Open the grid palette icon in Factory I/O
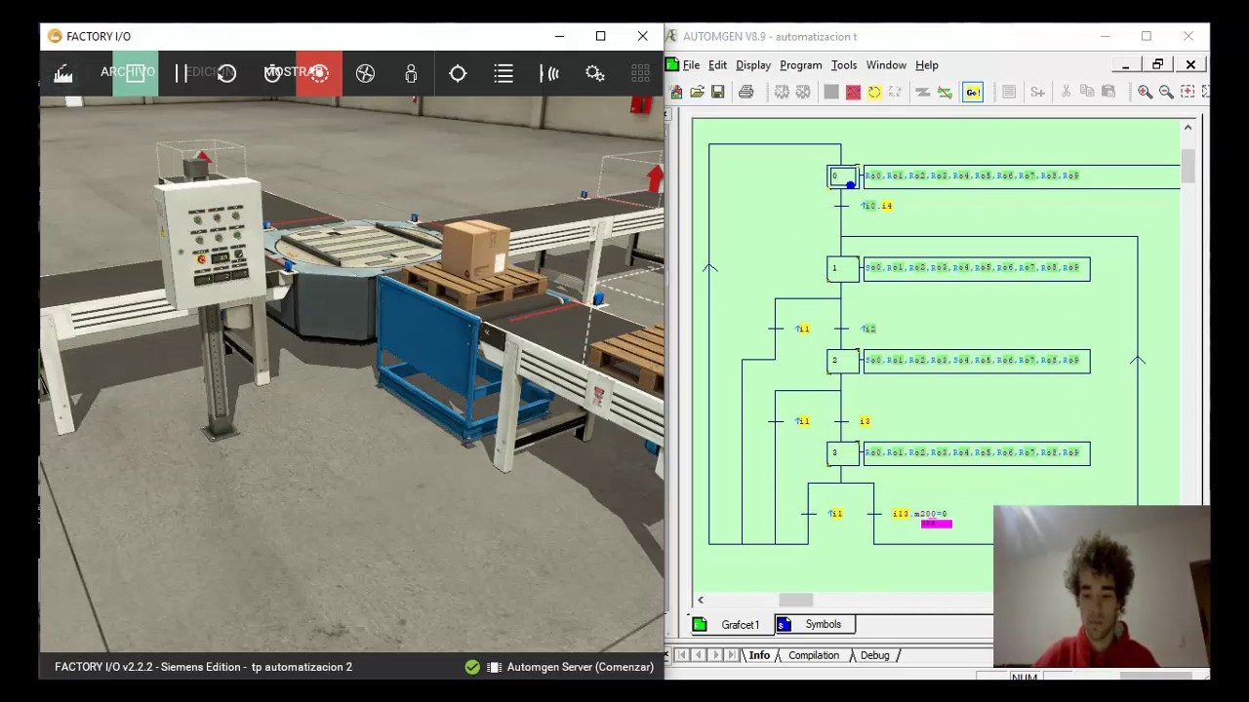 [640, 73]
